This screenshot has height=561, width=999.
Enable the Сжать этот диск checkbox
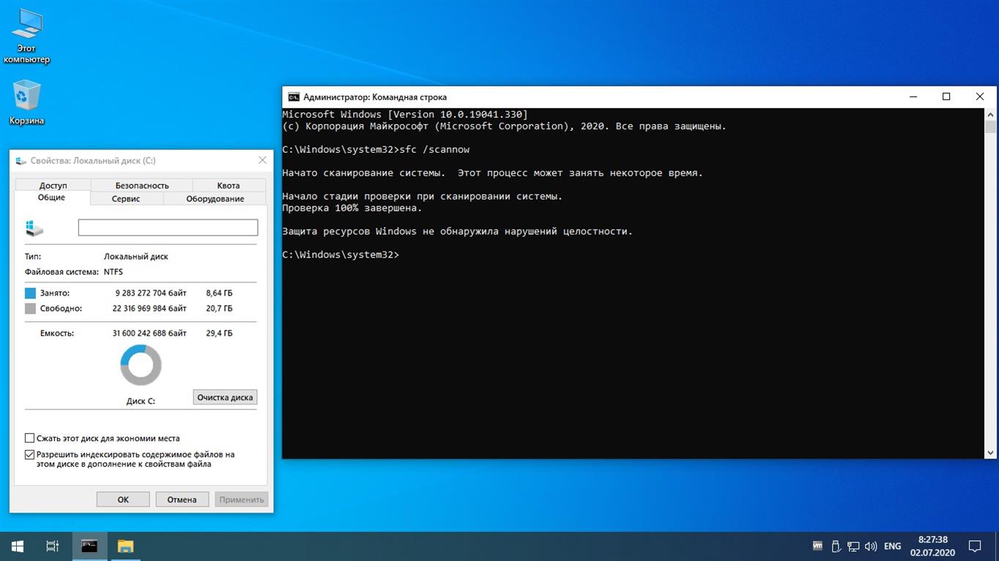coord(29,438)
